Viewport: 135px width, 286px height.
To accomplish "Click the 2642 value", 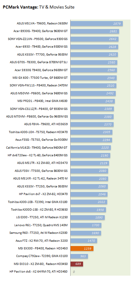I will point(113,39).
